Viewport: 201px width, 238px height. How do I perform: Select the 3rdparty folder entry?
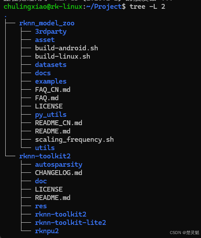pos(51,31)
